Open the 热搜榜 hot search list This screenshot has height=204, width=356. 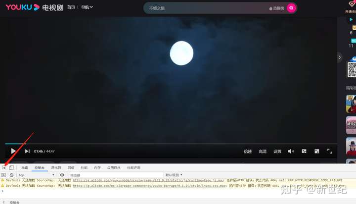tap(277, 8)
